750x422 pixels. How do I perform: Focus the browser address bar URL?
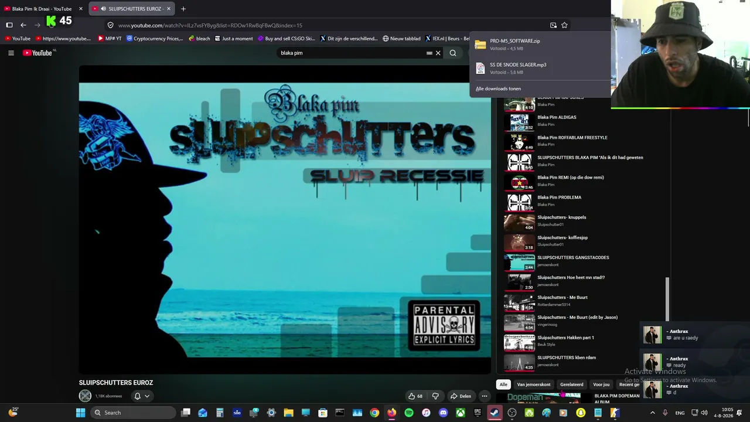(210, 25)
